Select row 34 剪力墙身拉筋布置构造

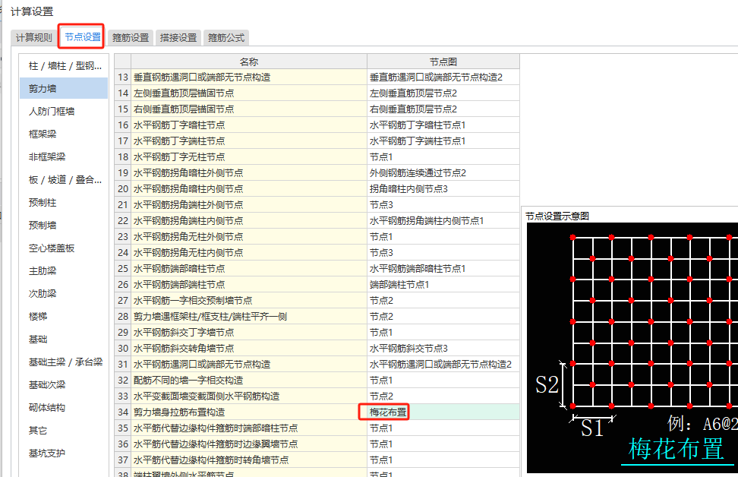tap(317, 412)
